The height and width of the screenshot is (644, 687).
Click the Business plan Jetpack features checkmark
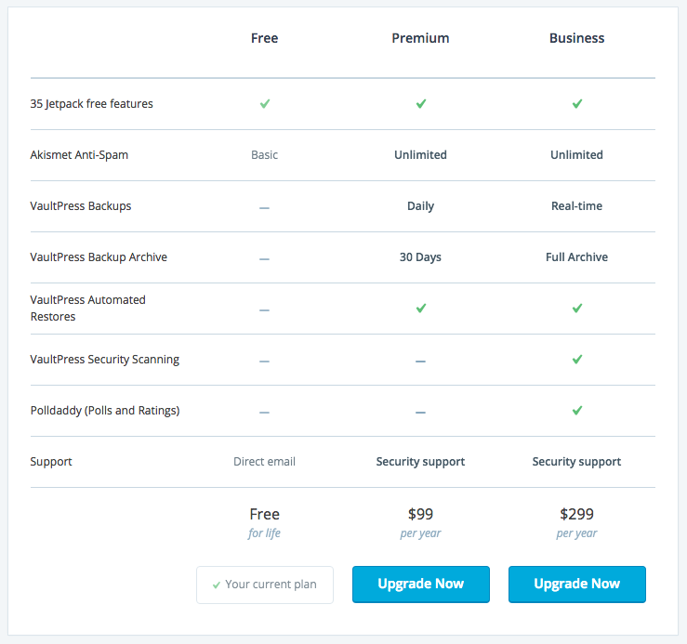pos(577,104)
